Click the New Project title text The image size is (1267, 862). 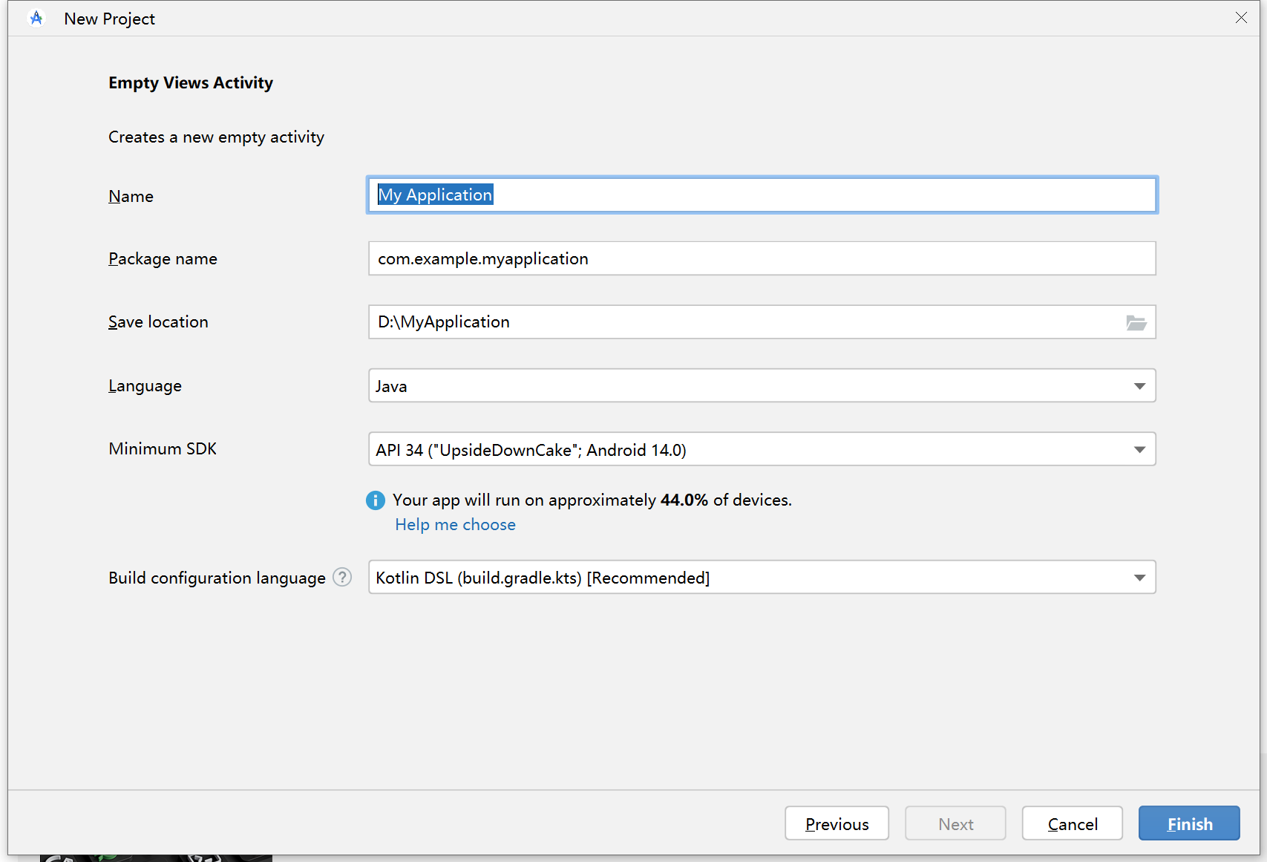pyautogui.click(x=110, y=19)
